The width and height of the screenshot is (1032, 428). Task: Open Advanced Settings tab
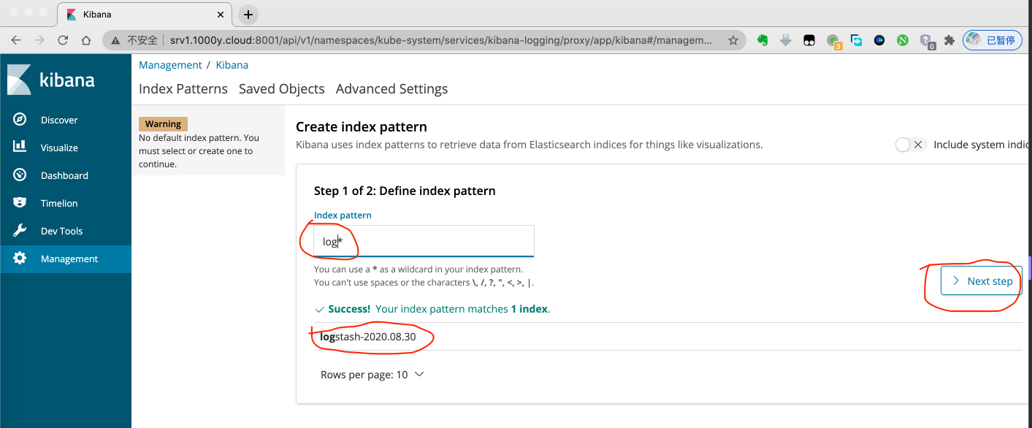pyautogui.click(x=391, y=89)
